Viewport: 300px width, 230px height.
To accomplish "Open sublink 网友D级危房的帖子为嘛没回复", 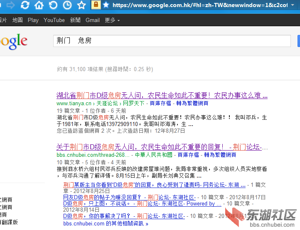I will point(129,197).
